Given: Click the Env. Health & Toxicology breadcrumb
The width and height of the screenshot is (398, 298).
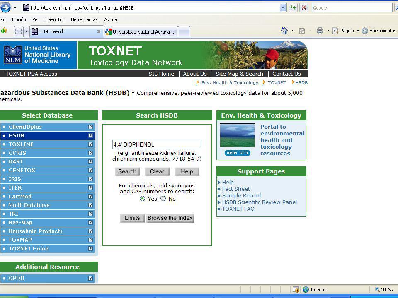Looking at the screenshot, I should (x=230, y=83).
